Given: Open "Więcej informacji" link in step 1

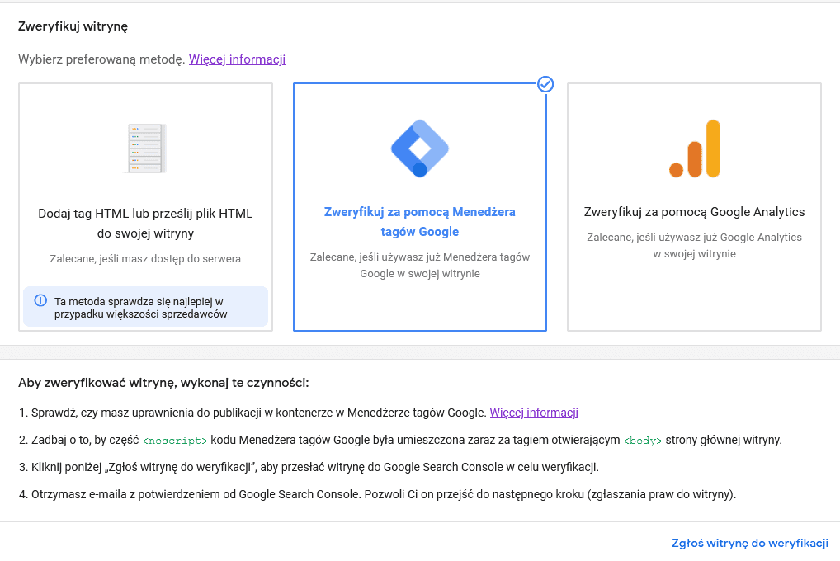Looking at the screenshot, I should [x=534, y=412].
